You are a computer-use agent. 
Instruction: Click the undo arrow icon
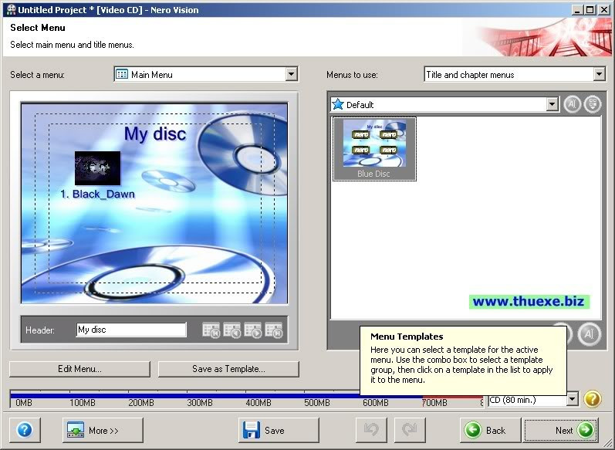click(x=371, y=430)
